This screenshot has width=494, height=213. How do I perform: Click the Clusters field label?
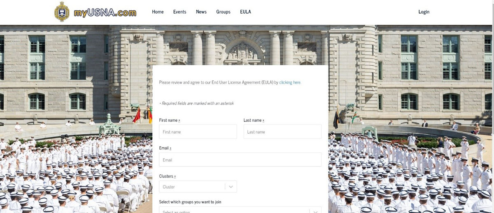point(168,176)
